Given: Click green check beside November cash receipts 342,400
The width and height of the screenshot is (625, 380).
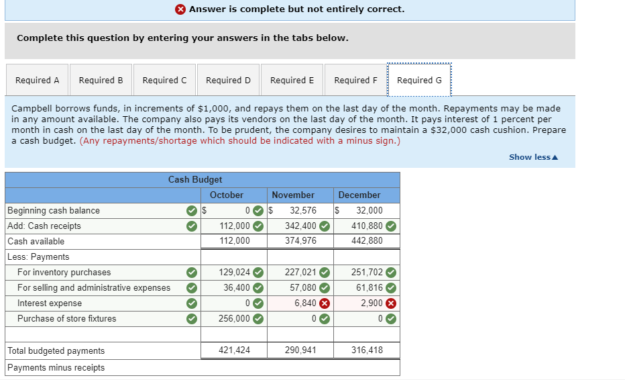Looking at the screenshot, I should pyautogui.click(x=325, y=226).
